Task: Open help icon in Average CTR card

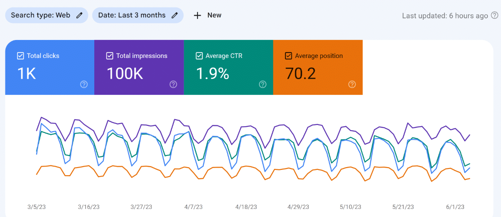Action: coord(263,84)
